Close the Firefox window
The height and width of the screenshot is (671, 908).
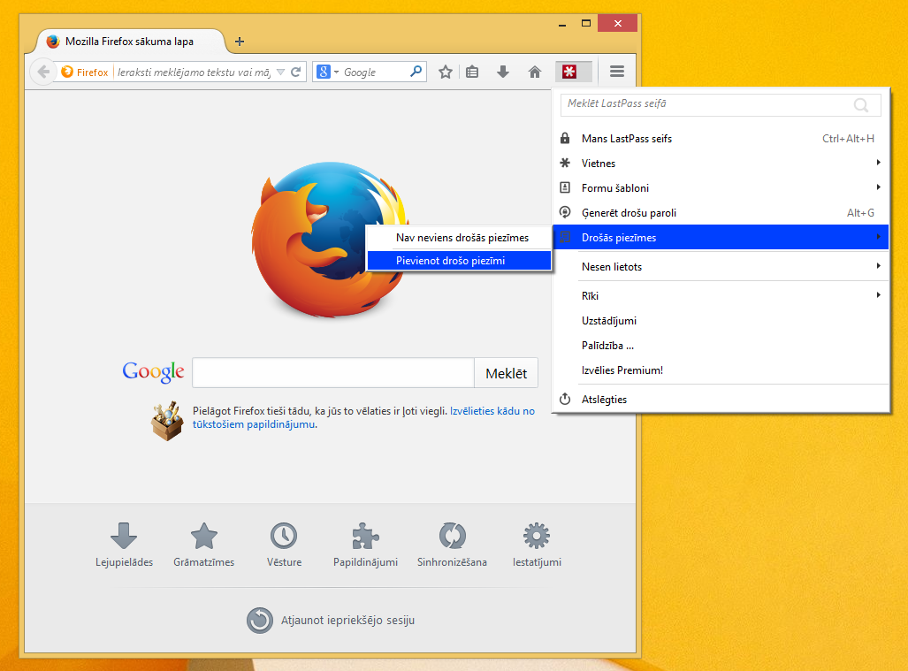(618, 24)
